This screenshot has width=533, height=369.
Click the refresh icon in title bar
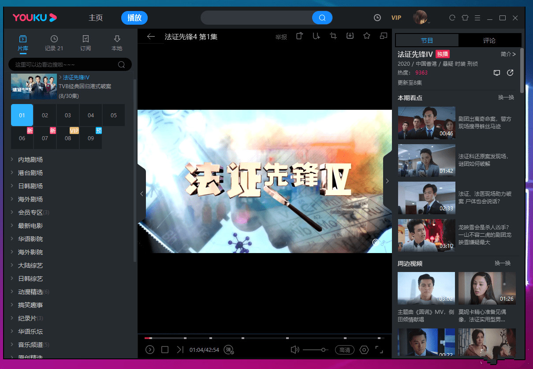[x=452, y=18]
